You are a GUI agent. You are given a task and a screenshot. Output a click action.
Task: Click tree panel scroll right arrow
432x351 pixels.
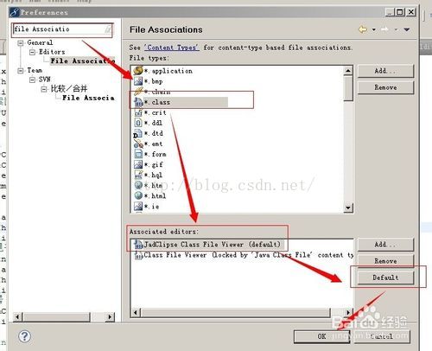[x=110, y=317]
